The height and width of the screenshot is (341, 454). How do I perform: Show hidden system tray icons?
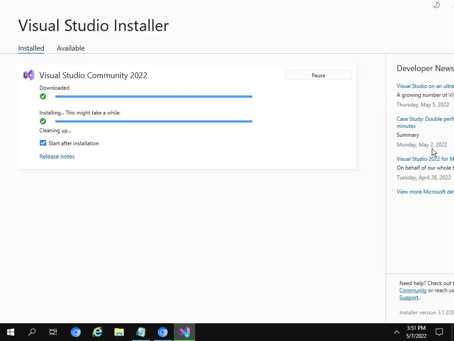tap(397, 332)
